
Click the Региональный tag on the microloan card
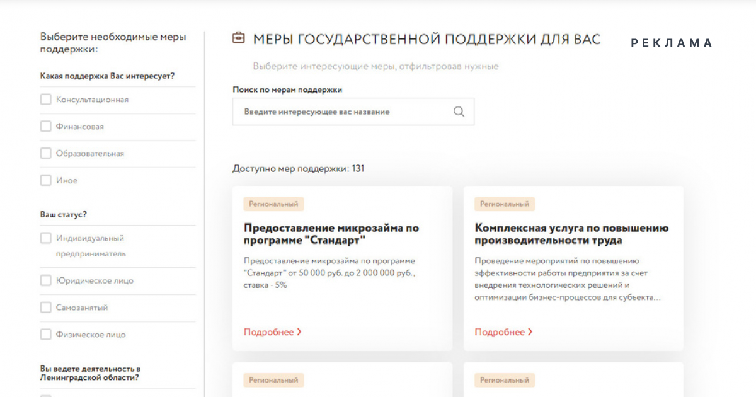(273, 204)
